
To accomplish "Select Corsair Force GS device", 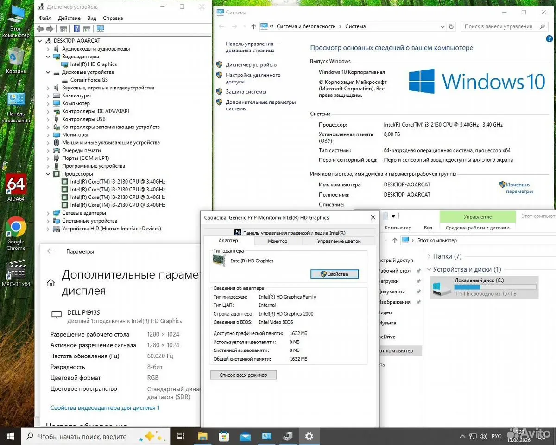I will pyautogui.click(x=89, y=80).
